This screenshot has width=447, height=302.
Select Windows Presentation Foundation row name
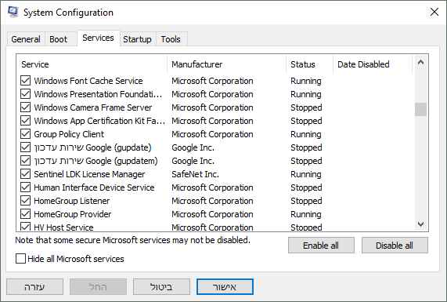pyautogui.click(x=98, y=94)
